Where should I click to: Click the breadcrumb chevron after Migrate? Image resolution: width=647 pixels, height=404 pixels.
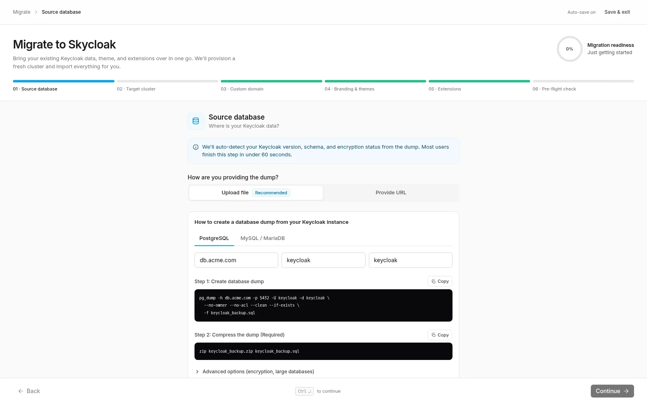pos(36,12)
